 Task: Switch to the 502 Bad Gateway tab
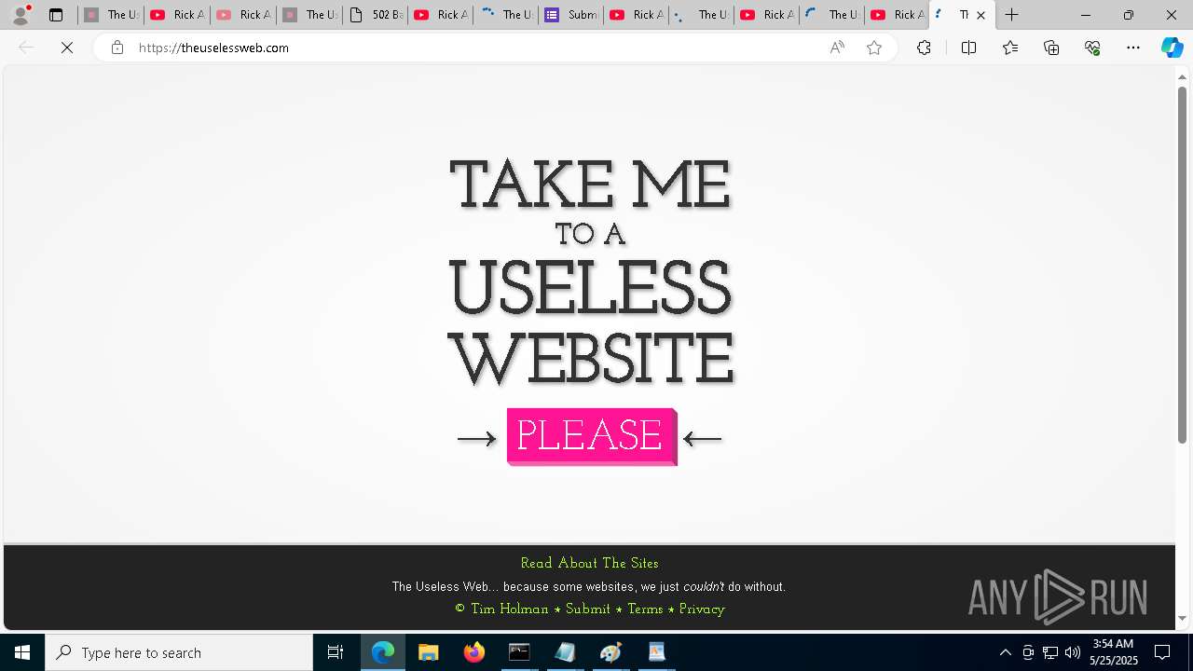[374, 15]
